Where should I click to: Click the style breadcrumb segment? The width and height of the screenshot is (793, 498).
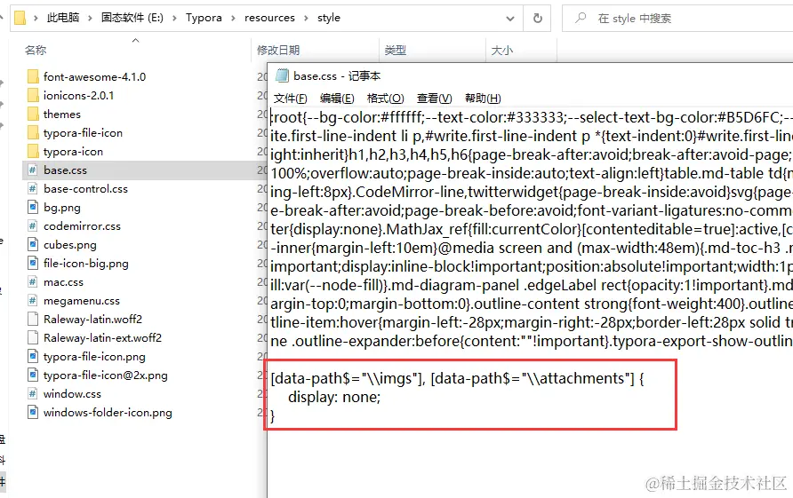[329, 18]
